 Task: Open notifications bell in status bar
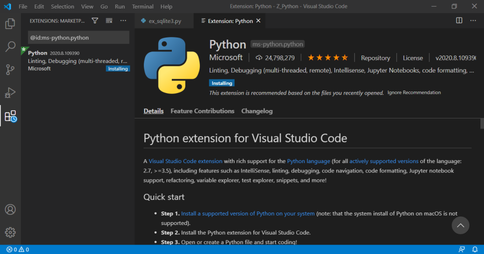(x=475, y=249)
